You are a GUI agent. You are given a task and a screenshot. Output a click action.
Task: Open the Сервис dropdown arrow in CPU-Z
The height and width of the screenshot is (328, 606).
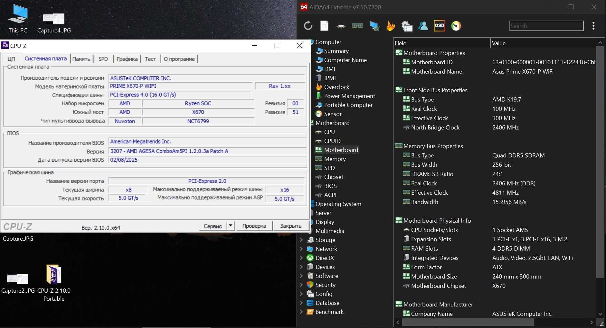pos(231,226)
